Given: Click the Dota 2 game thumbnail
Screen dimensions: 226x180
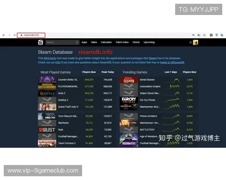Looking at the screenshot, I should coord(47,93).
